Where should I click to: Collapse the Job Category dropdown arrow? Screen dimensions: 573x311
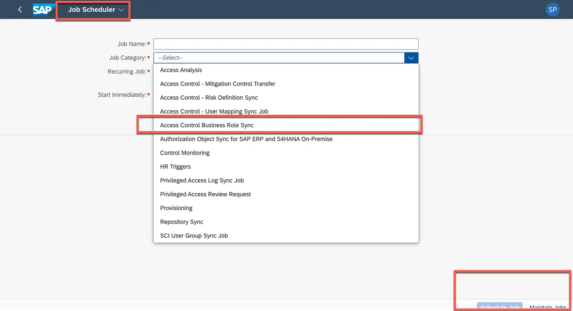[411, 58]
